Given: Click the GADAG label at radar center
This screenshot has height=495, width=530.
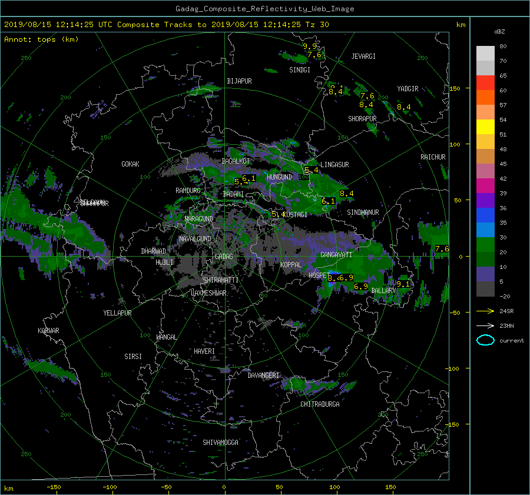Looking at the screenshot, I should click(x=224, y=257).
